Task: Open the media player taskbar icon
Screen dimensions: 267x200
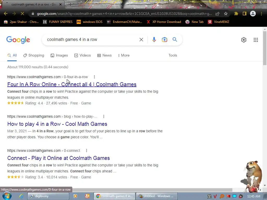Action: pos(75,196)
